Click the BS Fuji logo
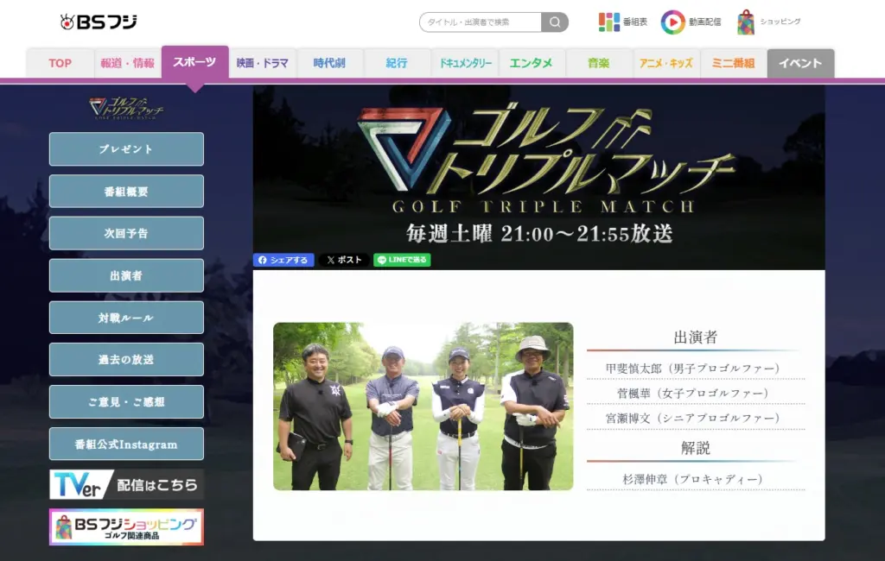Screen dimensions: 885x561 (x=99, y=22)
